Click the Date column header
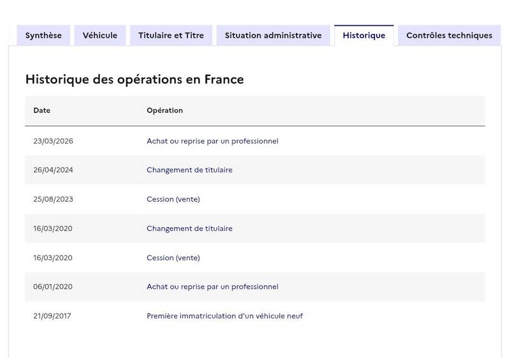 (41, 110)
